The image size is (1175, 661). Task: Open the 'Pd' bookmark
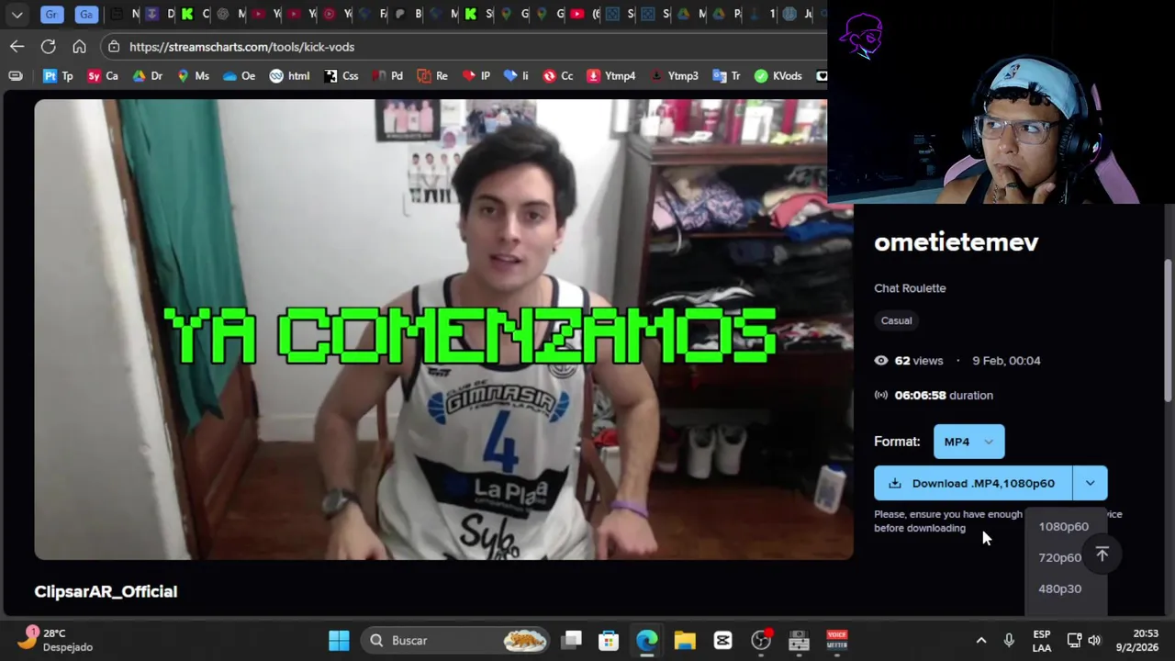[x=387, y=76]
